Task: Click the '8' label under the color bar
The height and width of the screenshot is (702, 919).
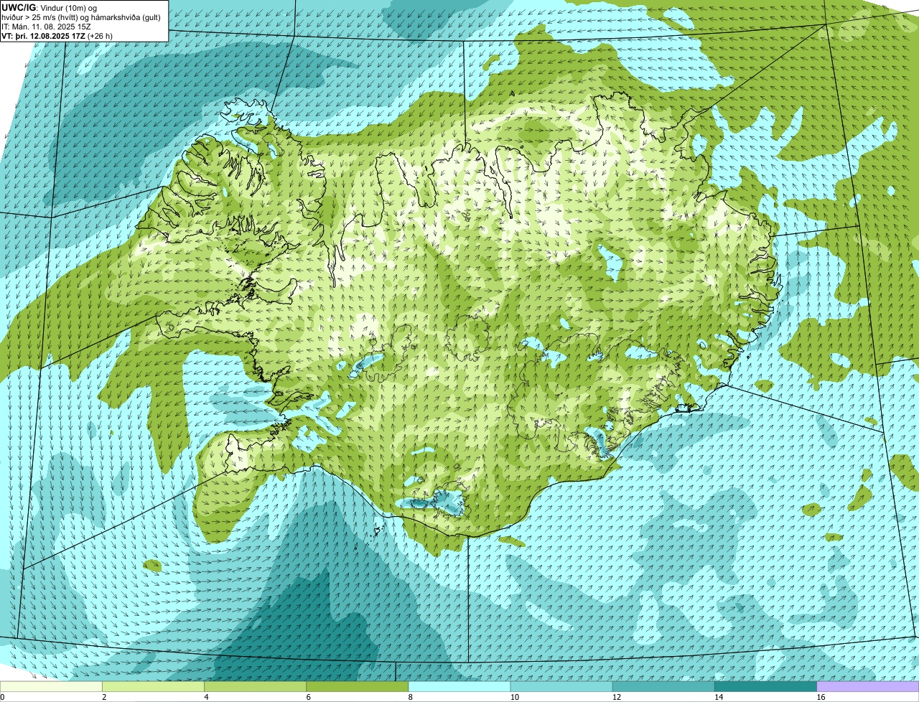Action: 411,697
